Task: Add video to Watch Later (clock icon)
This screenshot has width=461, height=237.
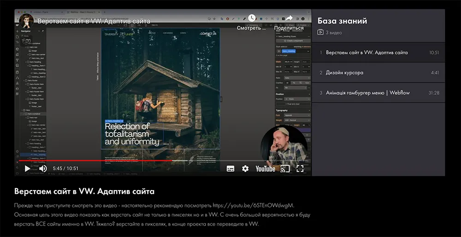Action: [252, 18]
